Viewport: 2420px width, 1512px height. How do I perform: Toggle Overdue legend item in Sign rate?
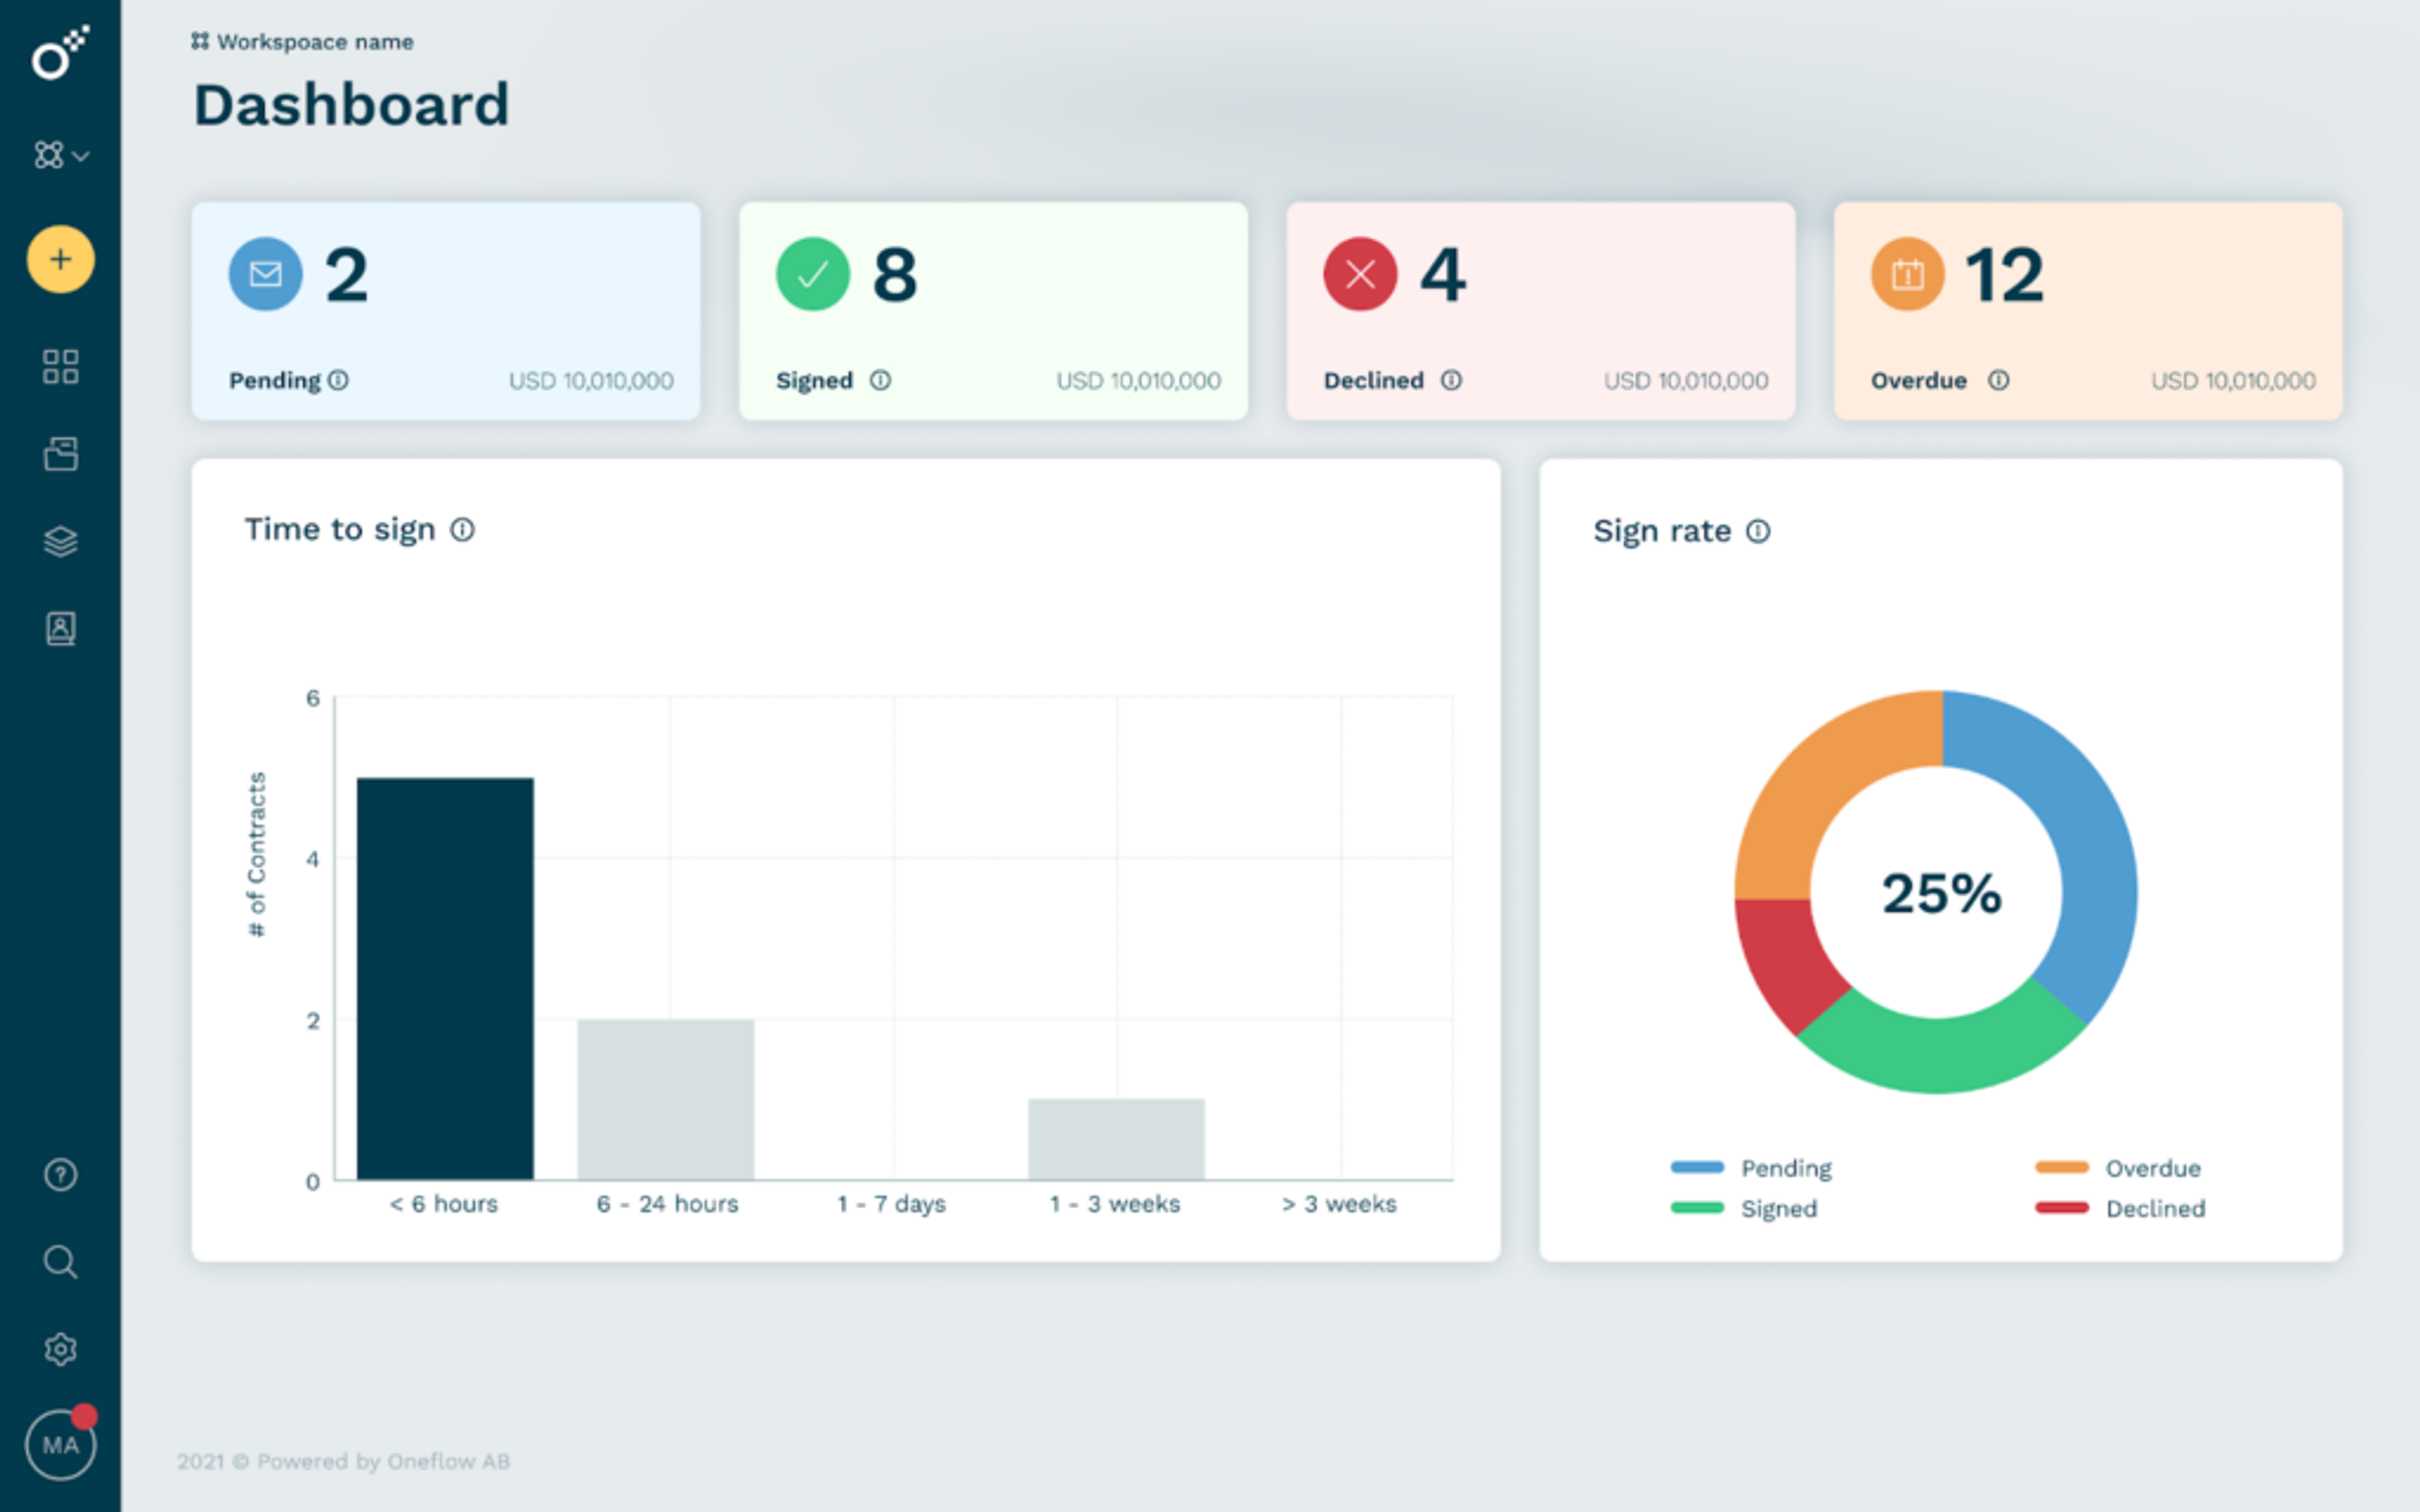[x=2118, y=1168]
